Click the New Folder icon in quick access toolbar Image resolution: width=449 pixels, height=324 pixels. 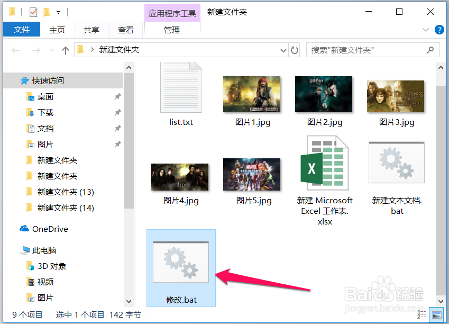point(47,12)
